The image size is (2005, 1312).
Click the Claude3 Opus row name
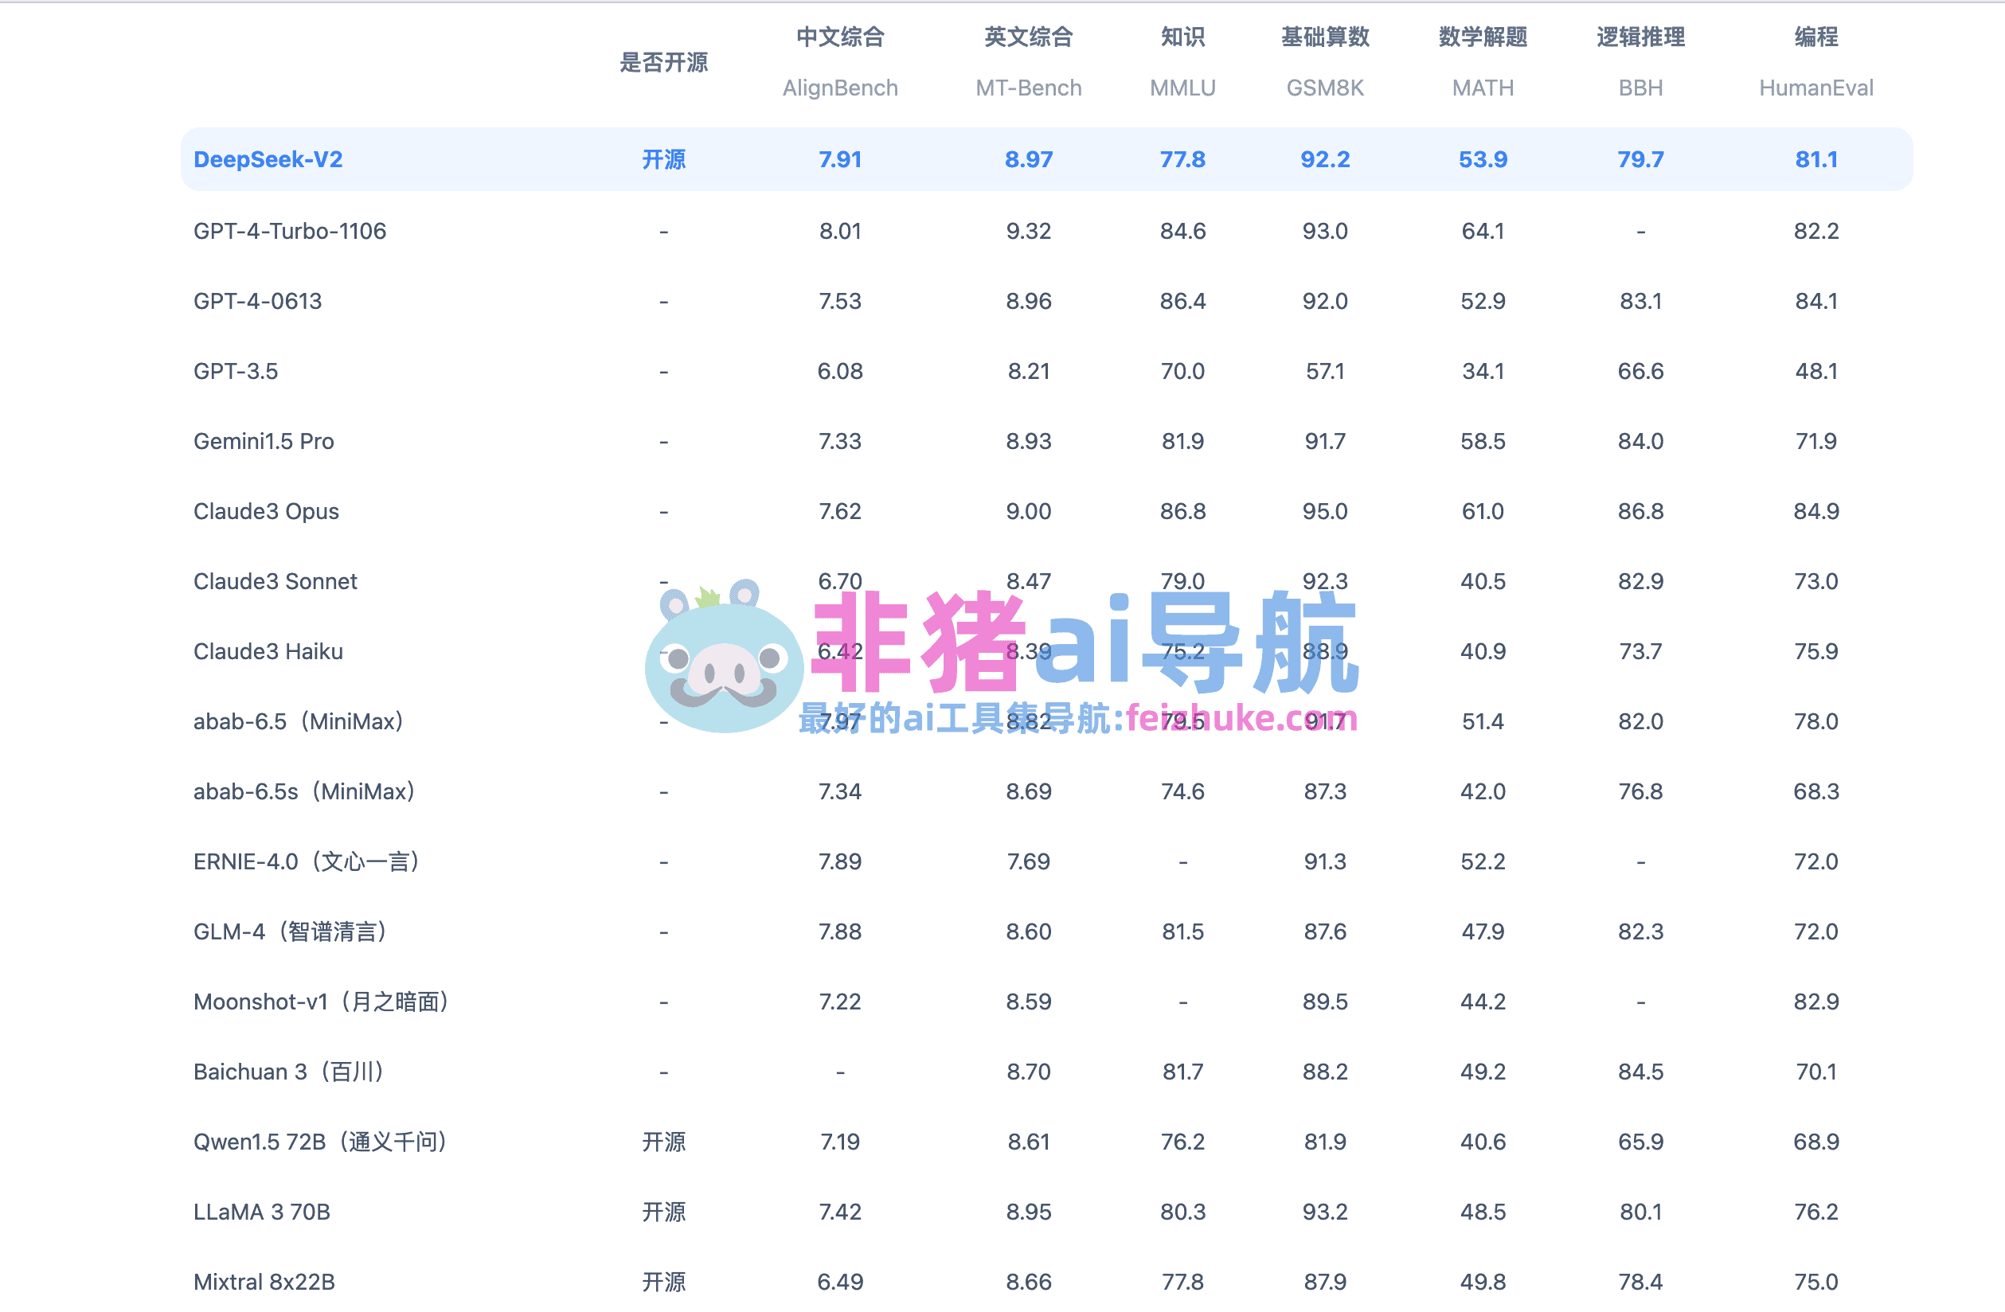[266, 511]
